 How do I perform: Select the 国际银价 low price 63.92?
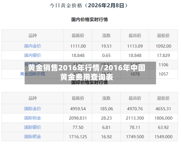click(x=163, y=128)
